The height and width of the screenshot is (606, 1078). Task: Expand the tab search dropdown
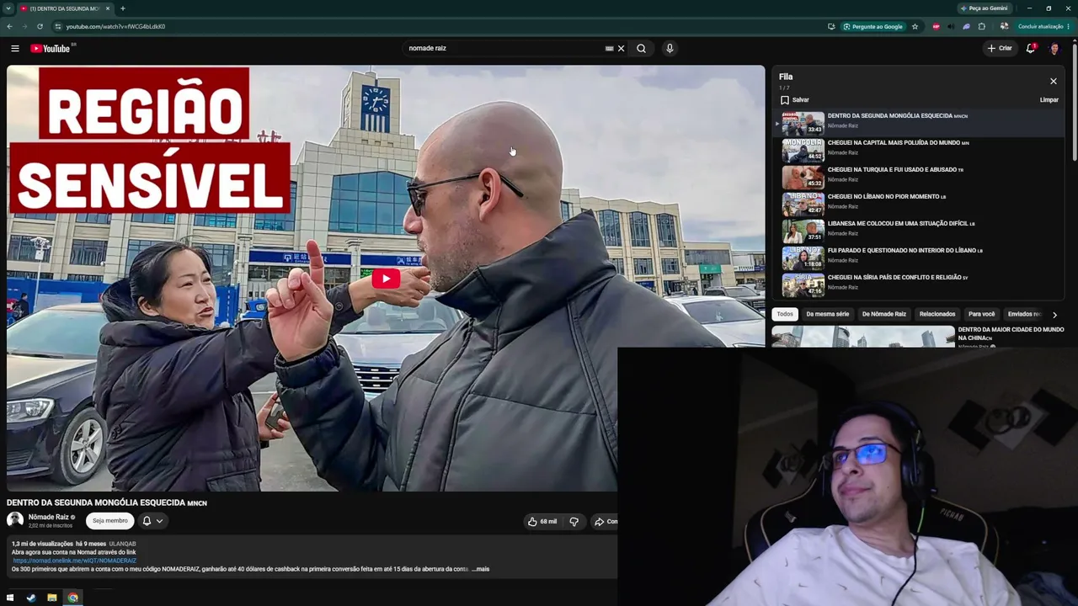coord(8,8)
